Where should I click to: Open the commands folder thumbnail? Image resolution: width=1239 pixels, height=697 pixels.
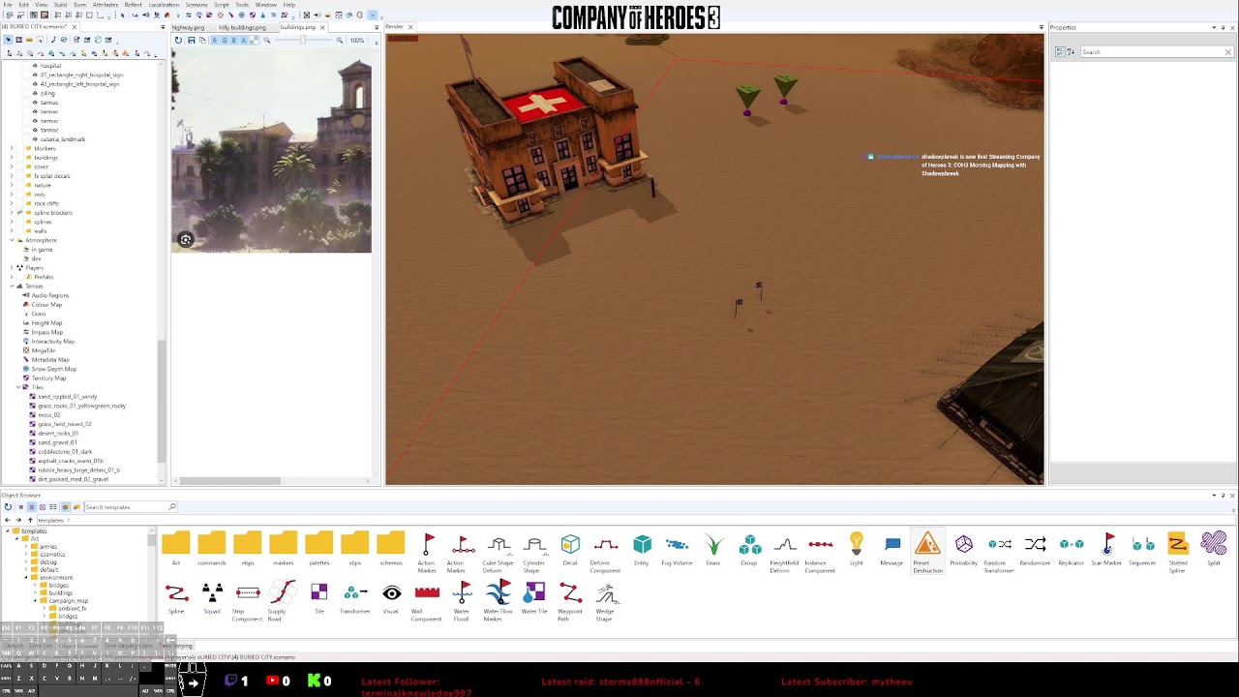pyautogui.click(x=212, y=544)
